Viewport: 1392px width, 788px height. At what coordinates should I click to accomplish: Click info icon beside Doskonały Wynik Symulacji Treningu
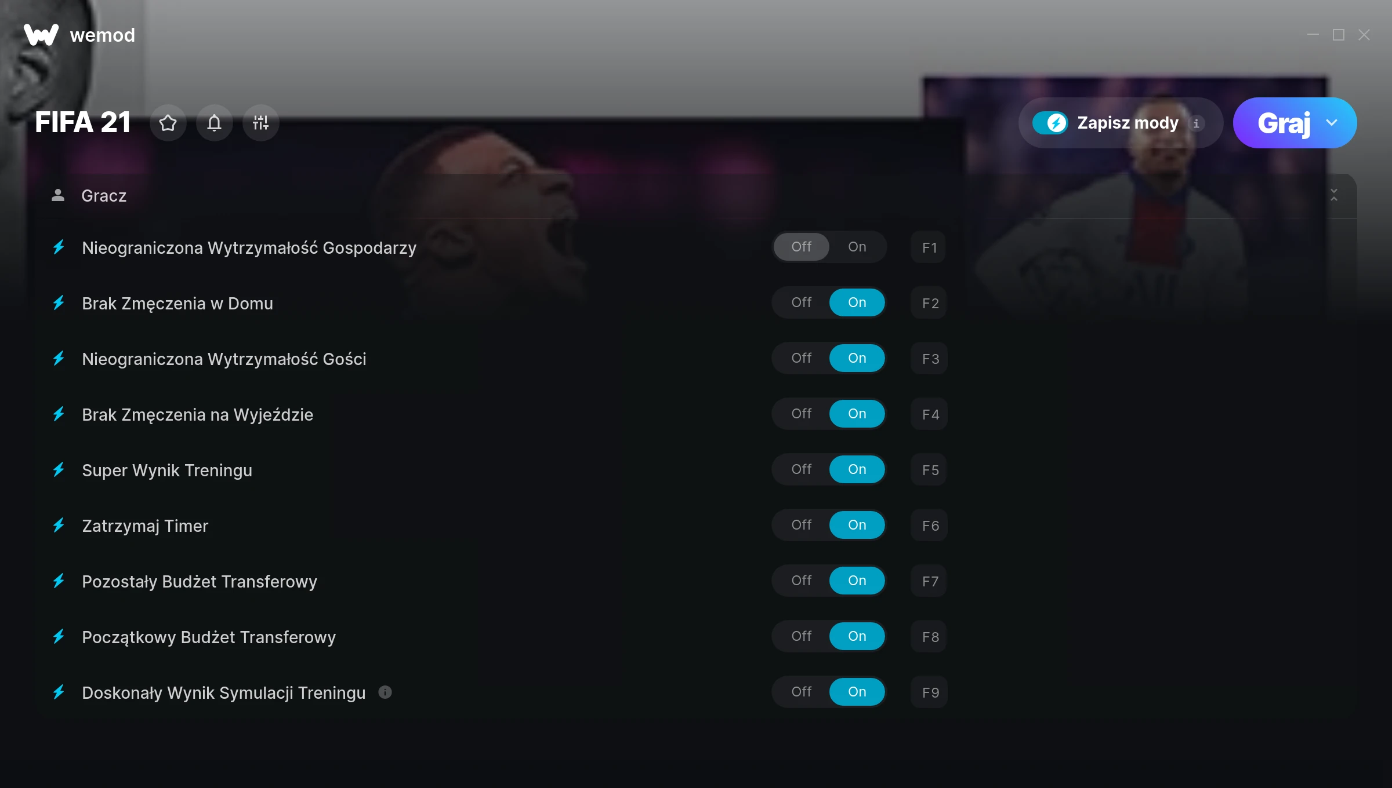point(385,692)
